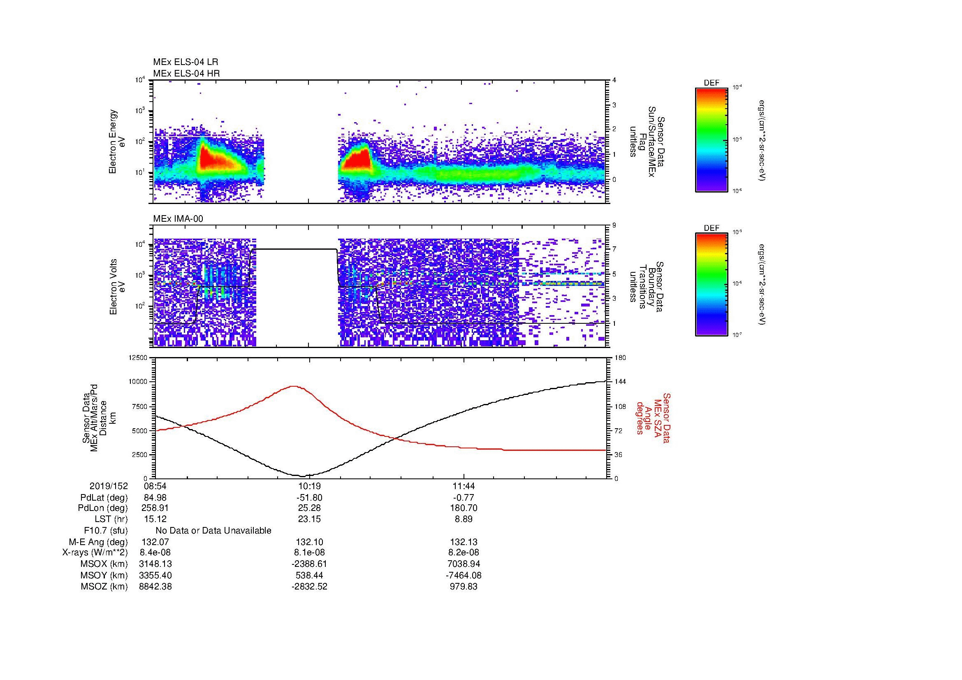Viewport: 962px width, 680px height.
Task: Click MSOY value 538.44
Action: click(309, 575)
